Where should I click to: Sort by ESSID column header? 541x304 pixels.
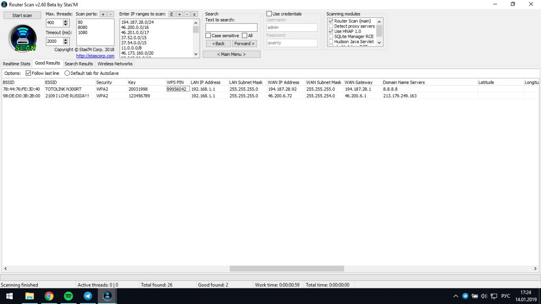click(x=69, y=82)
